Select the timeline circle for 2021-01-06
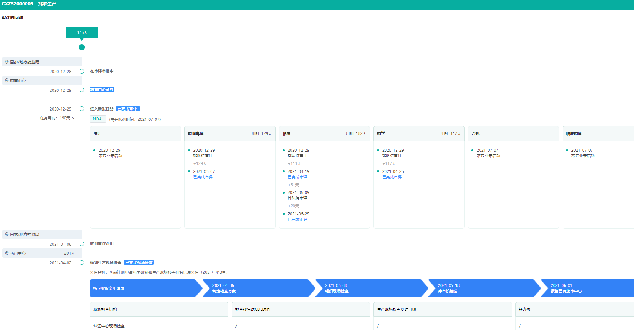Screen dimensions: 634x330 pos(82,244)
